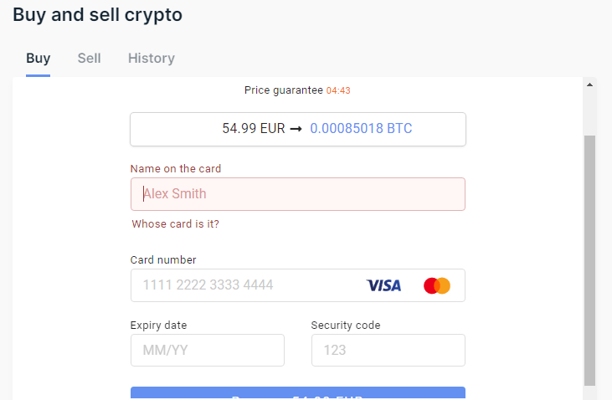Click the Price guarantee countdown timer
612x400 pixels.
pyautogui.click(x=338, y=90)
